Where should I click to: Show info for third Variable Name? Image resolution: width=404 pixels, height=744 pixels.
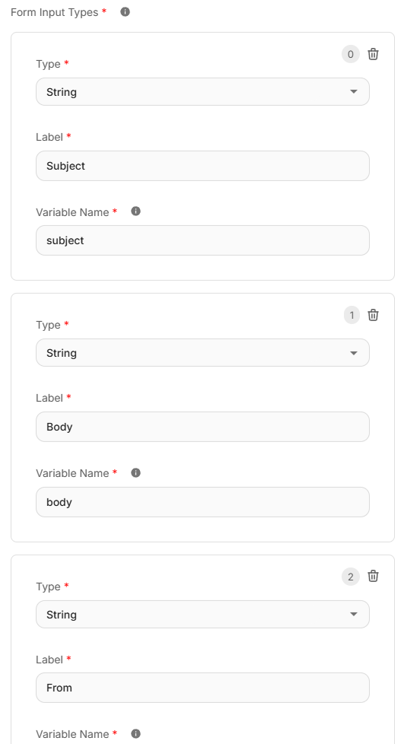click(135, 733)
